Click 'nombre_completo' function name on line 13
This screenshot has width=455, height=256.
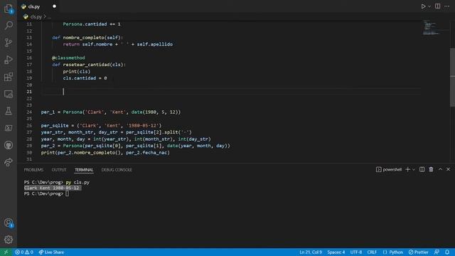[83, 38]
